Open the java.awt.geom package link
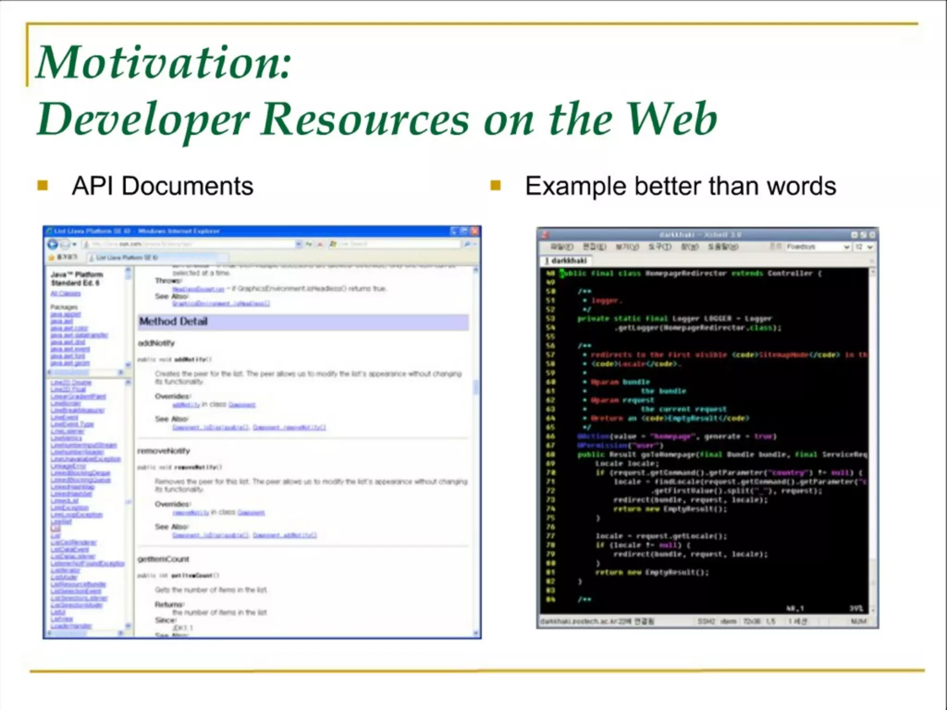 (x=70, y=363)
